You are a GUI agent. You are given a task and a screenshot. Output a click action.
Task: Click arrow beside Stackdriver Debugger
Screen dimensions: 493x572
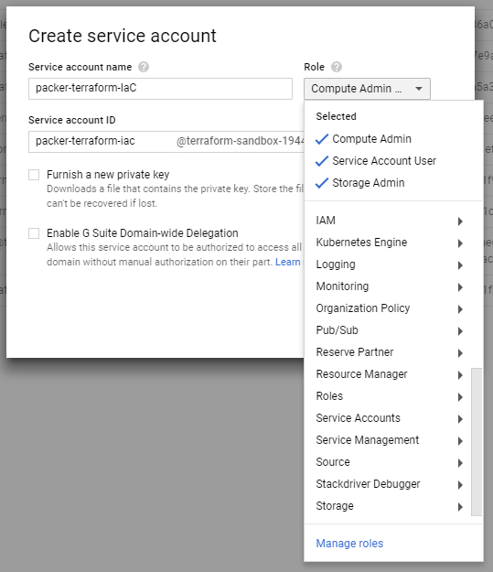[460, 484]
